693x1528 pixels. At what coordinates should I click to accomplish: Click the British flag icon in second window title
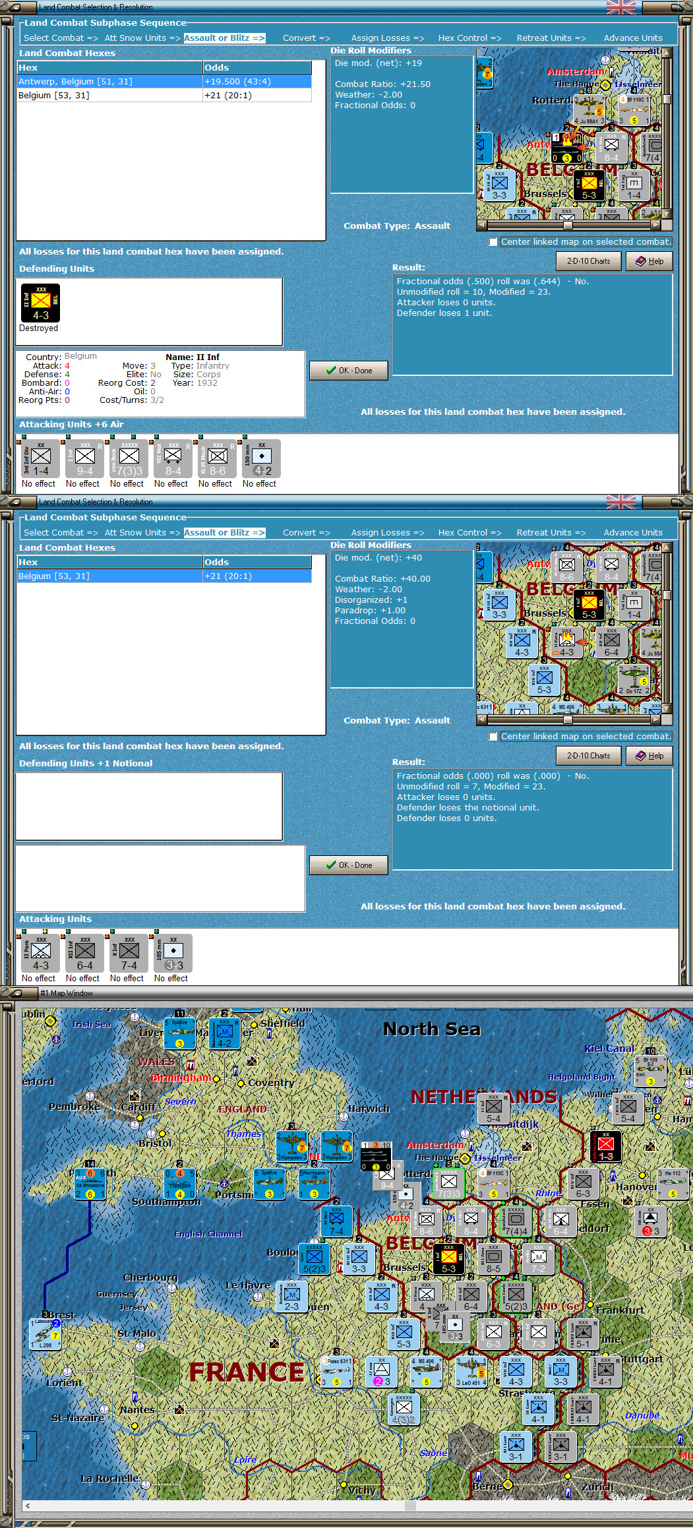coord(620,502)
